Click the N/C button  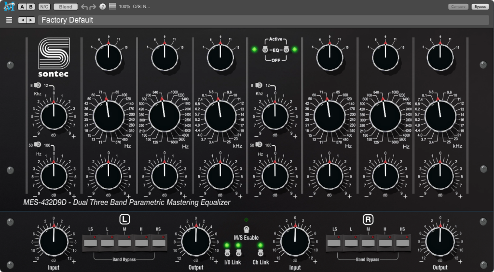44,7
